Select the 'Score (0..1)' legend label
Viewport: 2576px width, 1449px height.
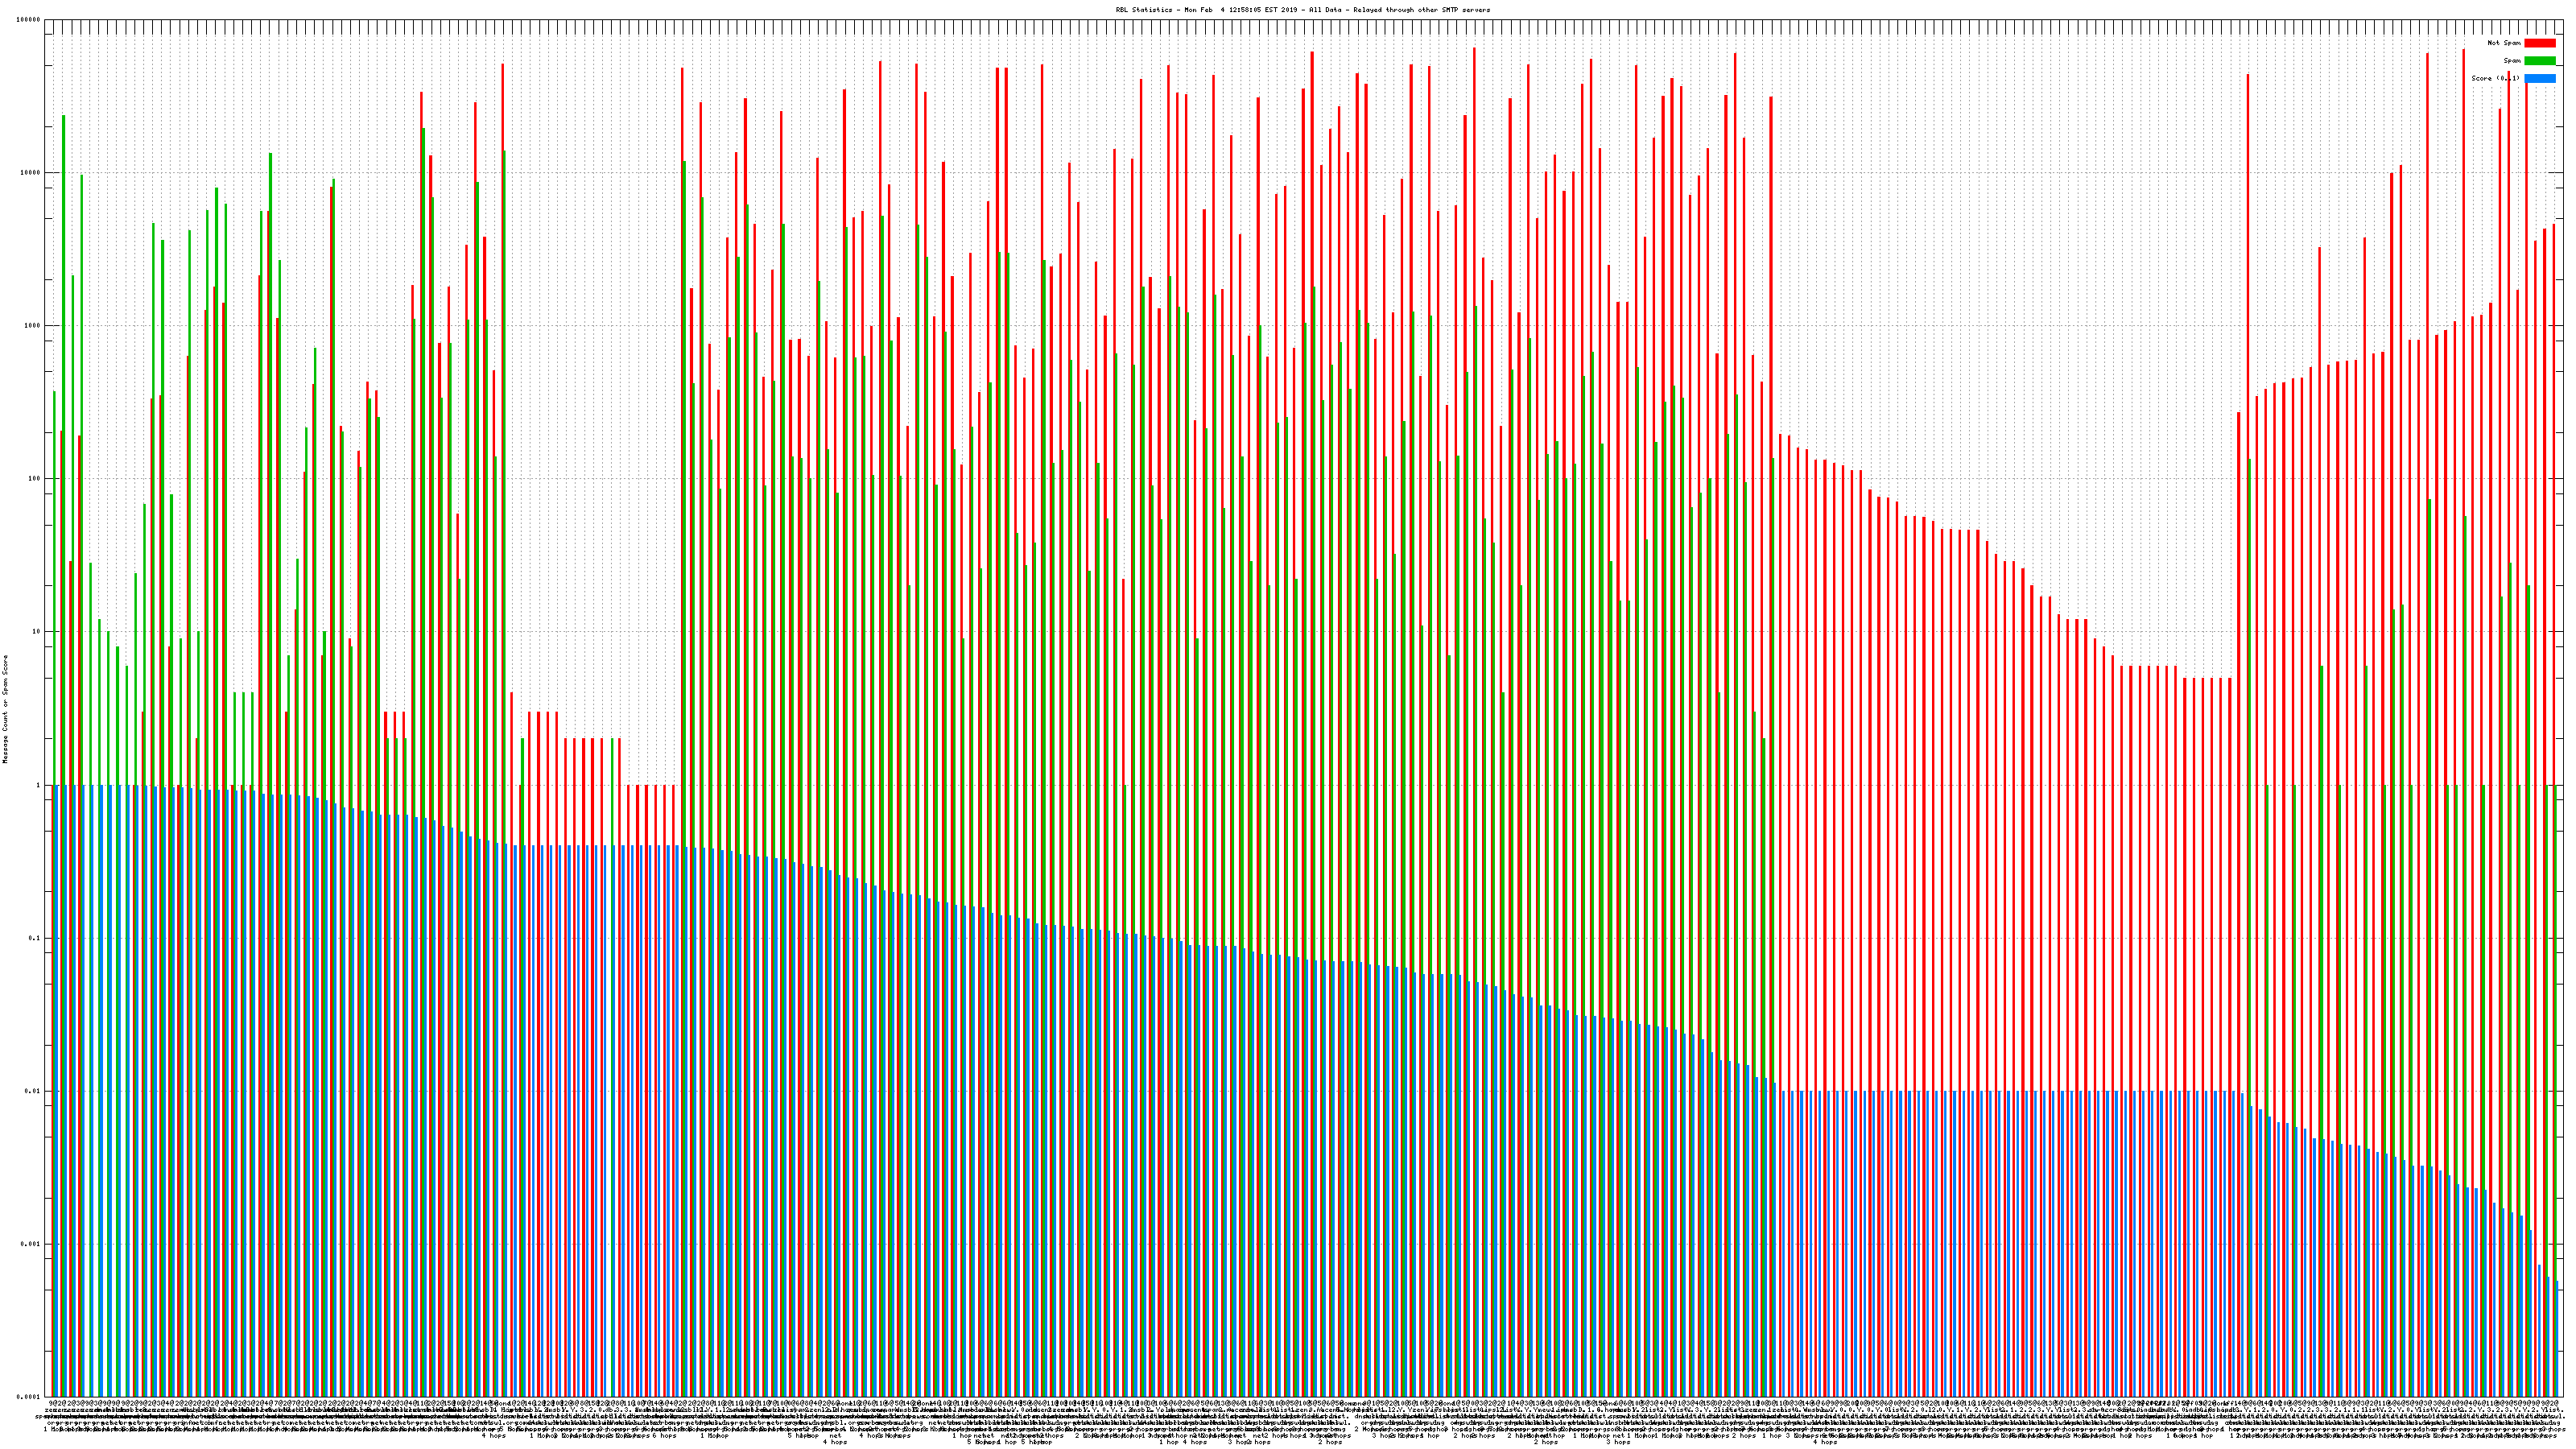click(2495, 78)
